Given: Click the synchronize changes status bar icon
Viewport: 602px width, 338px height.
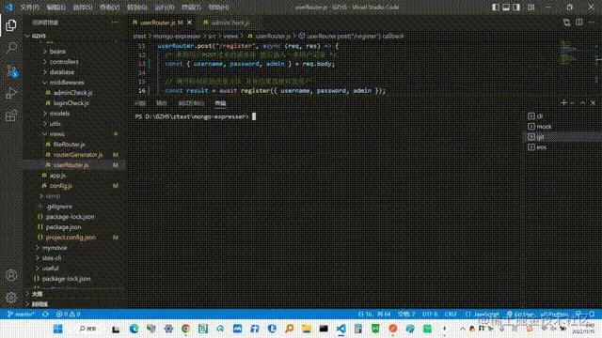Looking at the screenshot, I should 45,315.
